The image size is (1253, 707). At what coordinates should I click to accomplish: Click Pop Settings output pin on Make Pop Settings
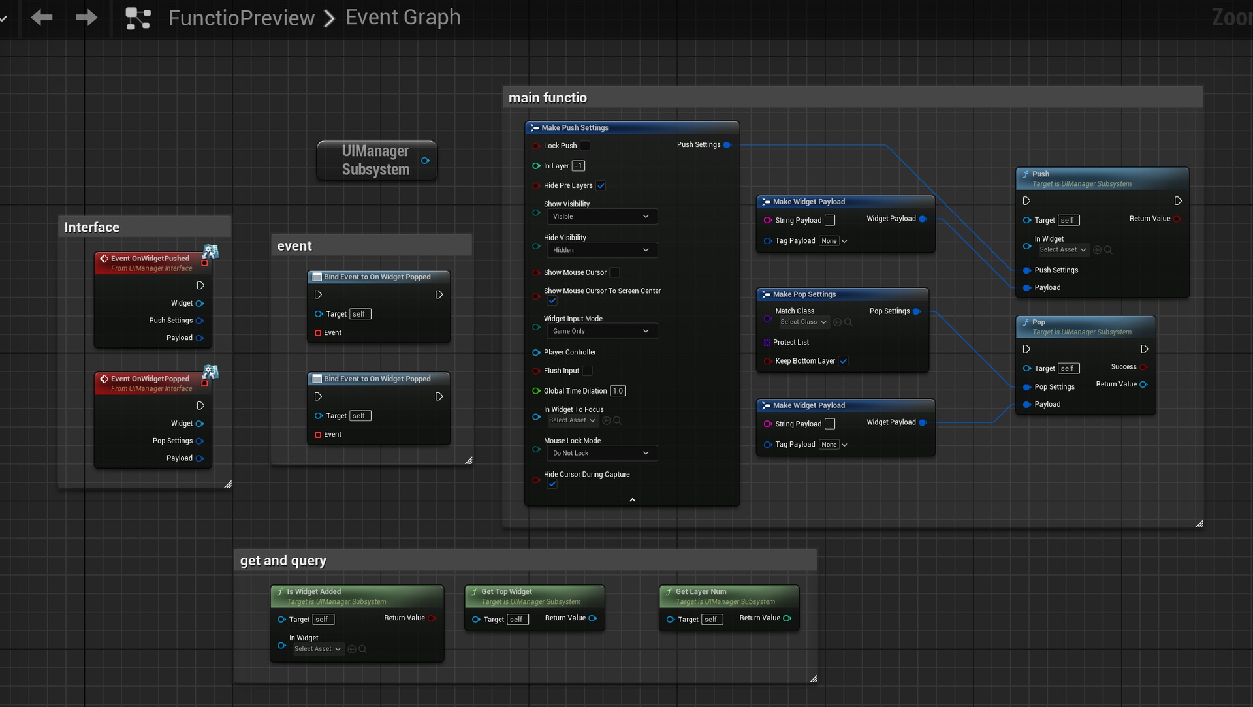[917, 311]
